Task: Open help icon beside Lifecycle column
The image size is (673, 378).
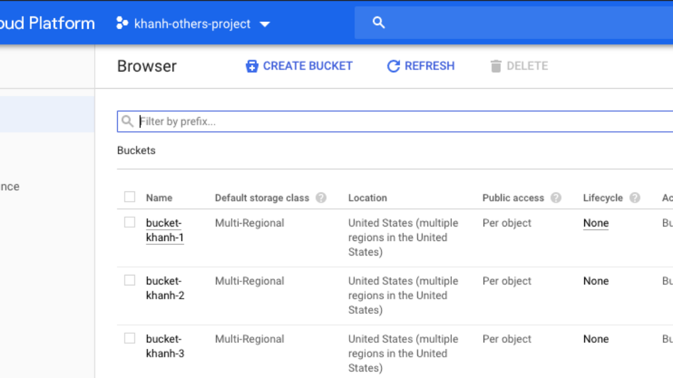Action: coord(635,198)
